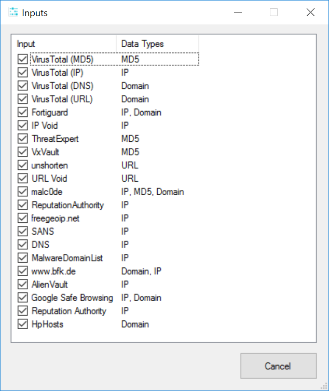This screenshot has width=329, height=391.
Task: Select the Google Safe Browsing row label
Action: pyautogui.click(x=72, y=298)
